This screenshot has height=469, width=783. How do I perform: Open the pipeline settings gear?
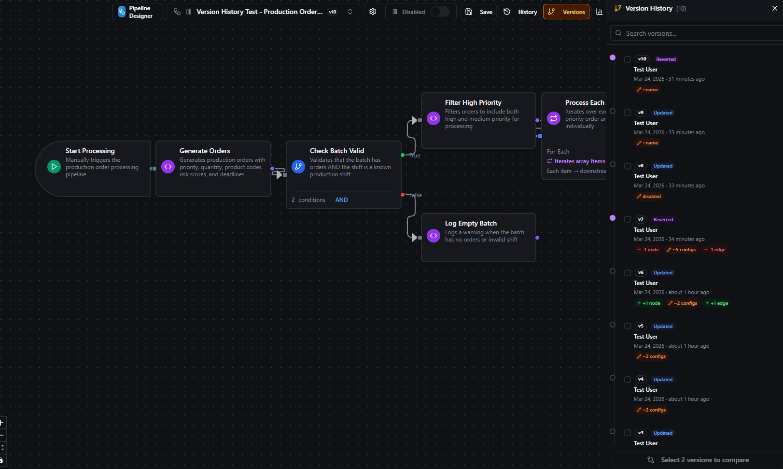coord(372,11)
